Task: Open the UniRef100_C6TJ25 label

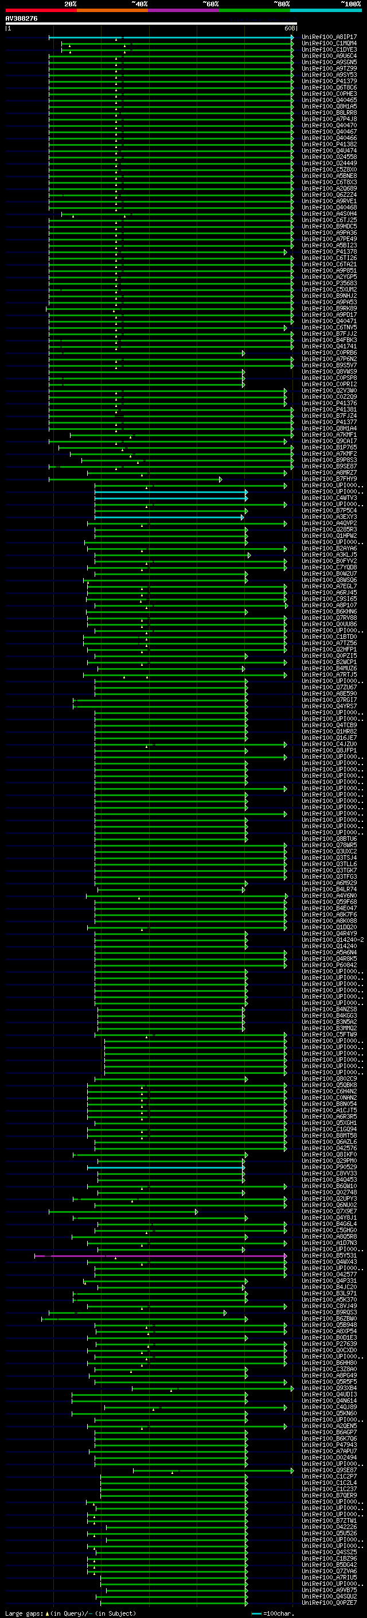Action: coord(329,220)
